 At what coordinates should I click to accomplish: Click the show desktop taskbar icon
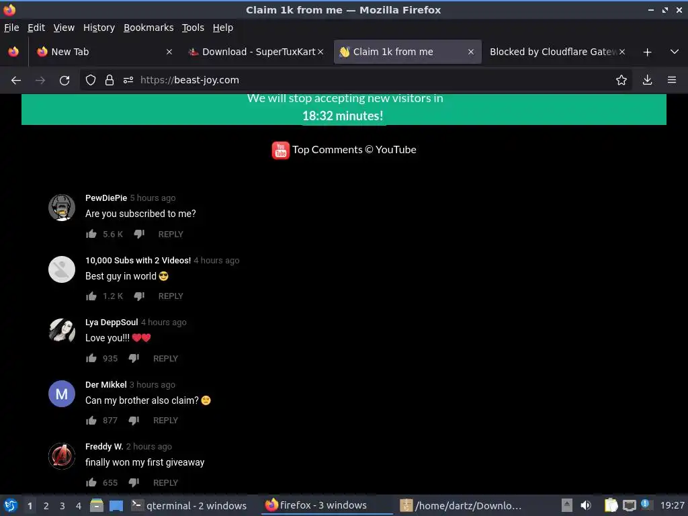[116, 505]
